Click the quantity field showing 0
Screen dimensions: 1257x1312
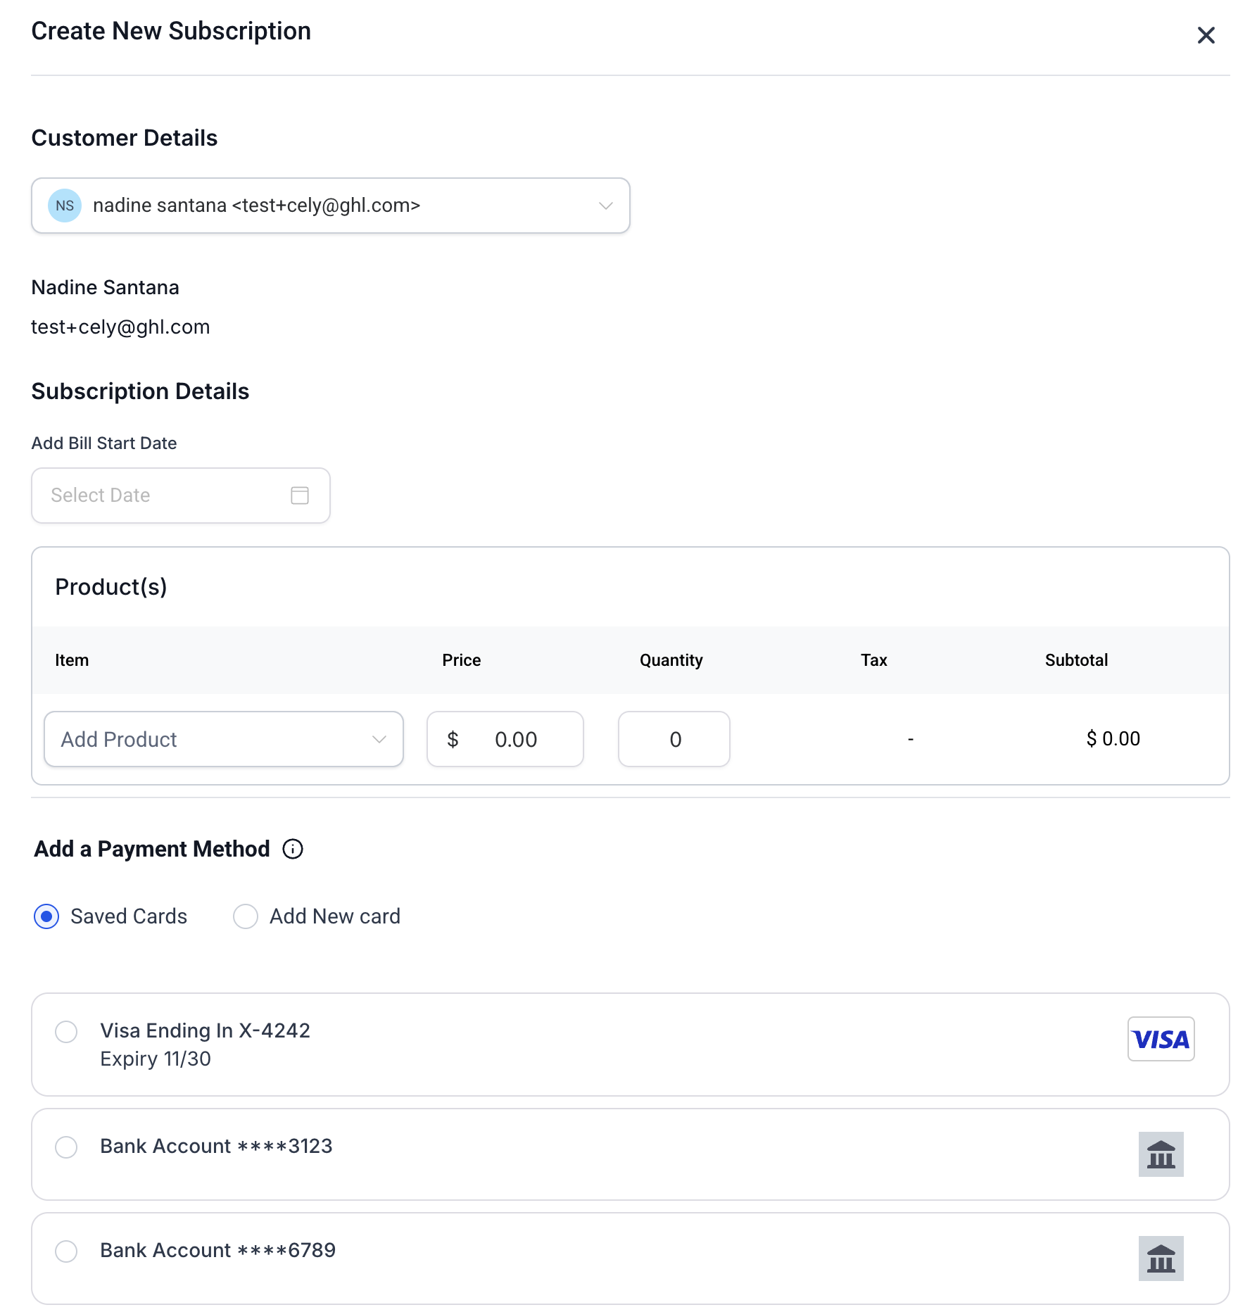674,739
